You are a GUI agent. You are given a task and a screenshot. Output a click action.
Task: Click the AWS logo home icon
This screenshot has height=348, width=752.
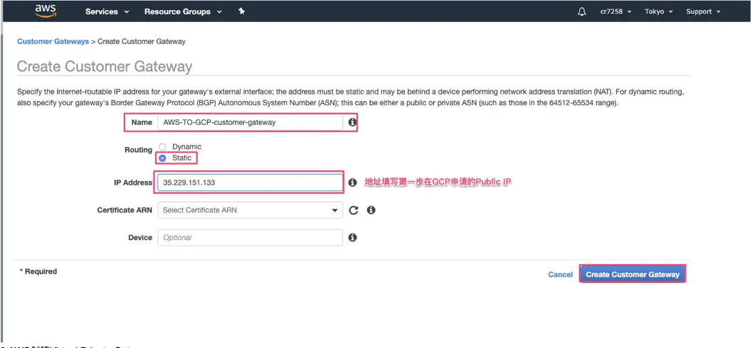click(x=46, y=11)
